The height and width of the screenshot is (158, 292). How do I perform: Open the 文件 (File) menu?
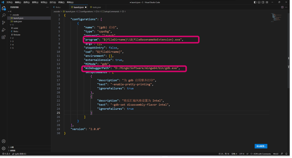tap(9, 3)
